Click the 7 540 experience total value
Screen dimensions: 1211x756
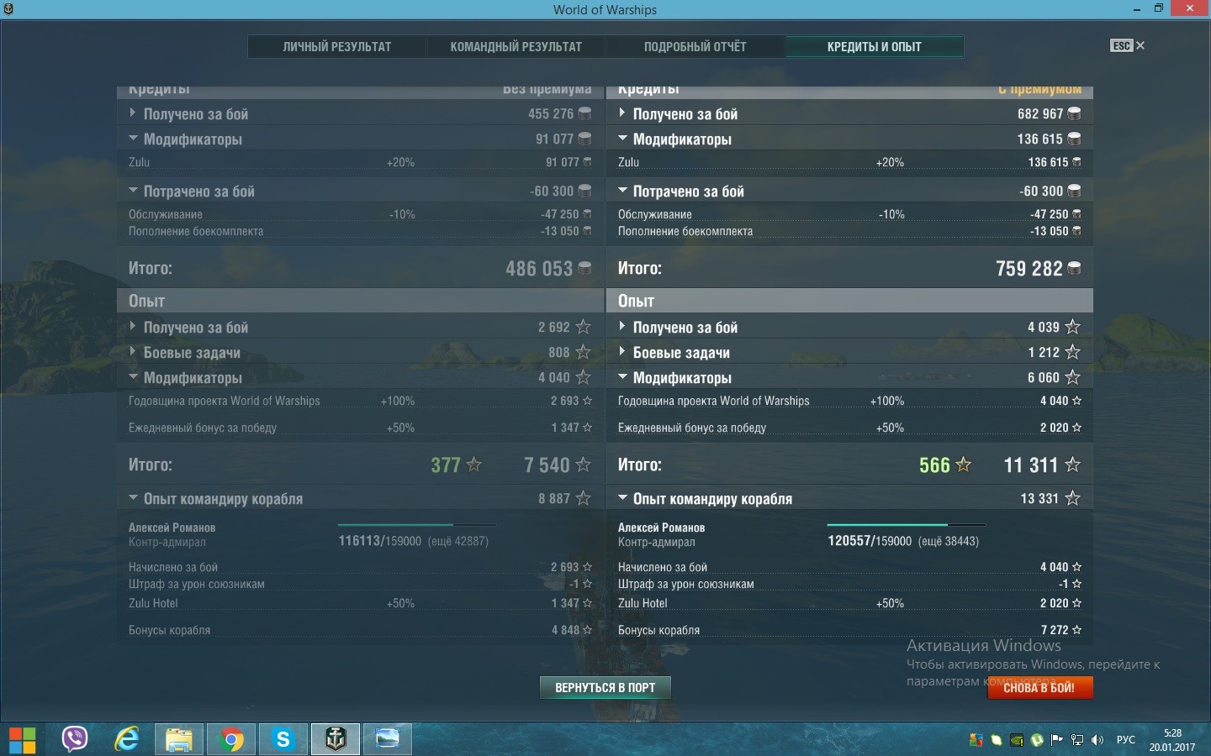point(547,465)
